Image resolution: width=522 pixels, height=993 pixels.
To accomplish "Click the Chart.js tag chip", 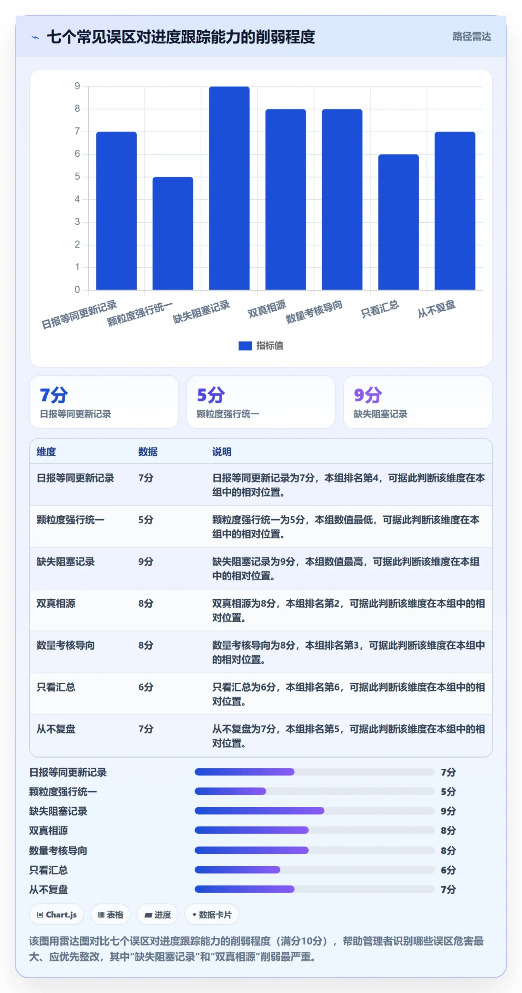I will 57,915.
